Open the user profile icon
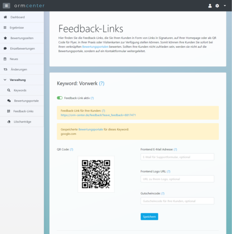 [210, 6]
